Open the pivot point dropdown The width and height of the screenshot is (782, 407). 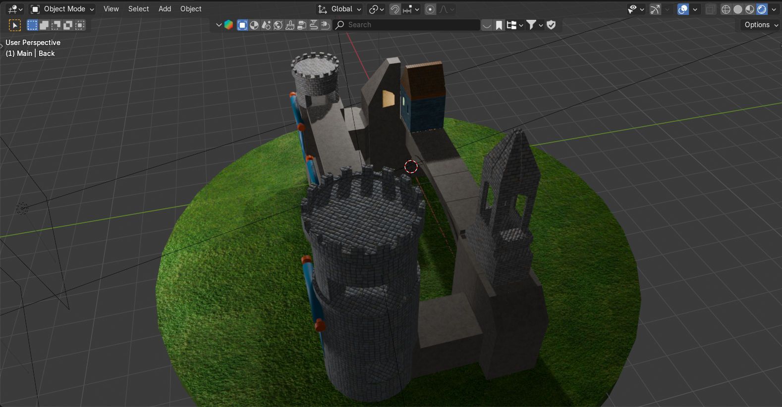pyautogui.click(x=377, y=9)
